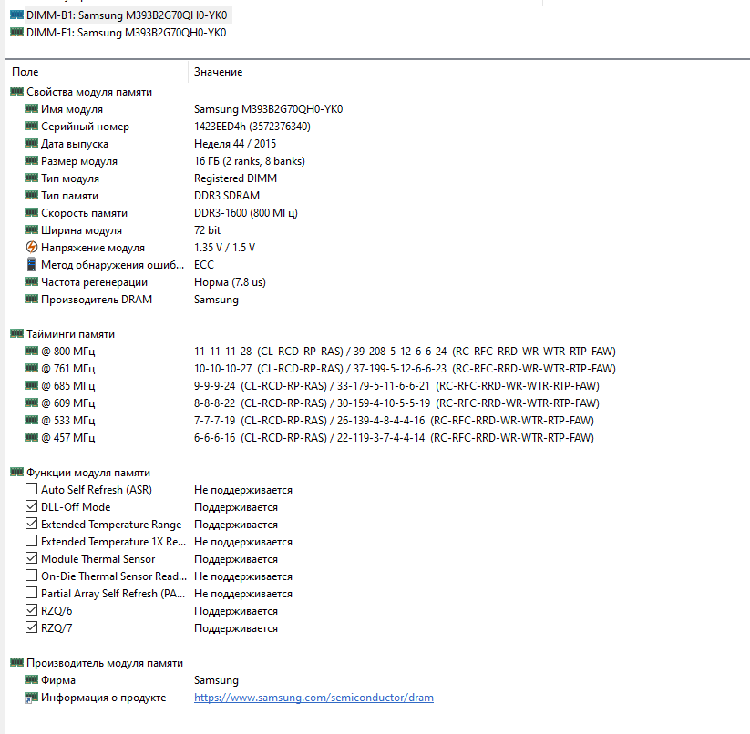Click the icon next to Серийный номер
Viewport: 750px width, 734px height.
pos(32,126)
